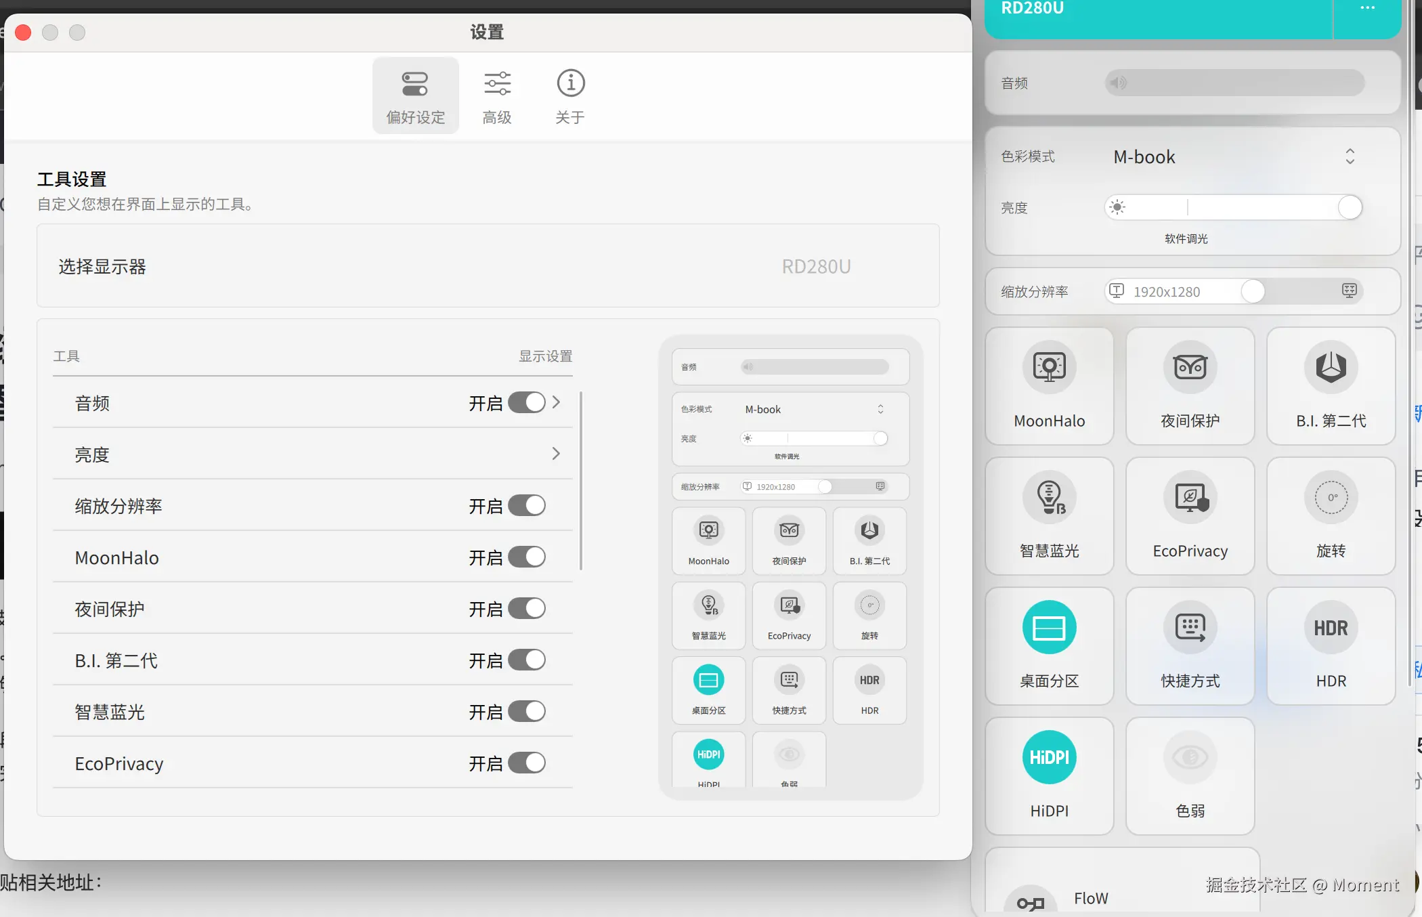Expand 音频 settings with its chevron
This screenshot has width=1422, height=917.
pos(556,402)
